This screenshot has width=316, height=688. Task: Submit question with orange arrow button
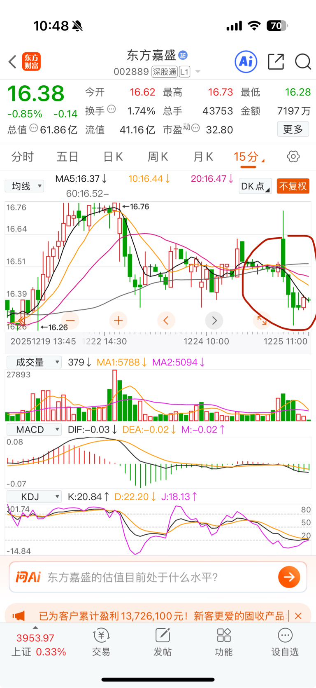pyautogui.click(x=289, y=577)
